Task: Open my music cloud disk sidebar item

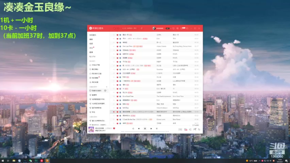Action: (95, 74)
